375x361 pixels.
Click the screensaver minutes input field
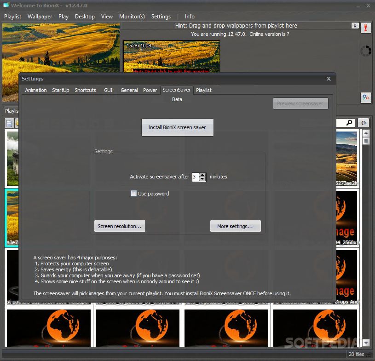click(x=196, y=177)
